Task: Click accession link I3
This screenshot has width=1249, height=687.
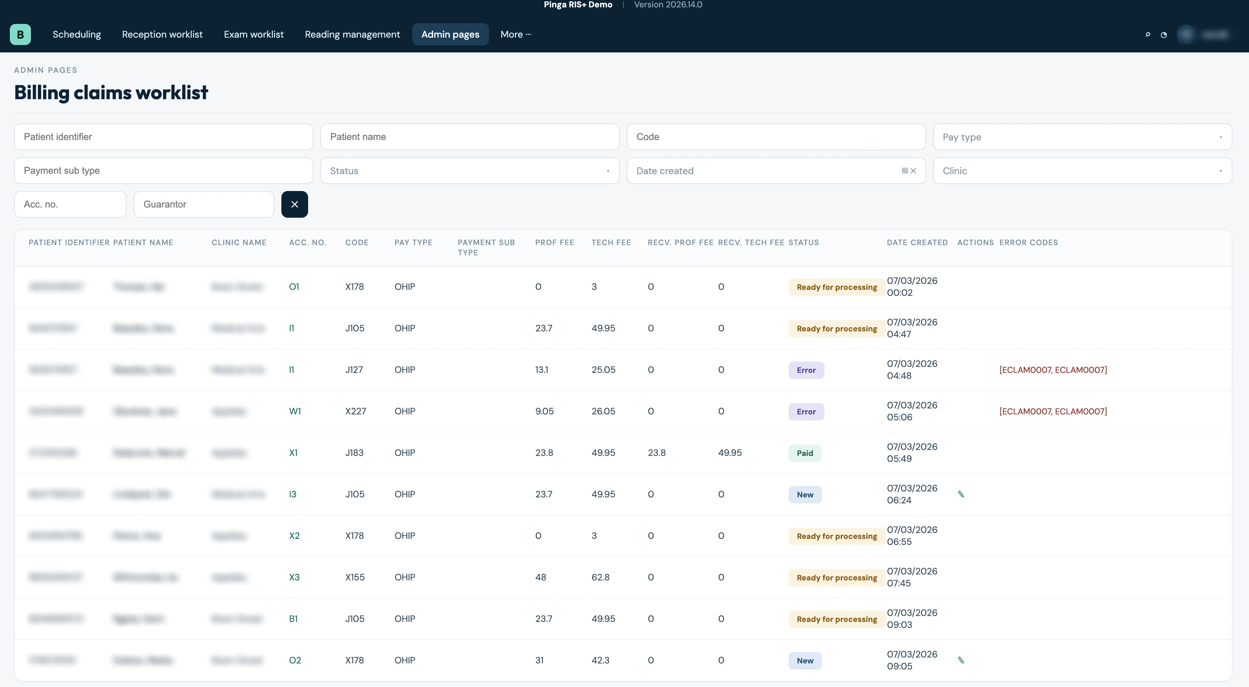Action: [292, 494]
